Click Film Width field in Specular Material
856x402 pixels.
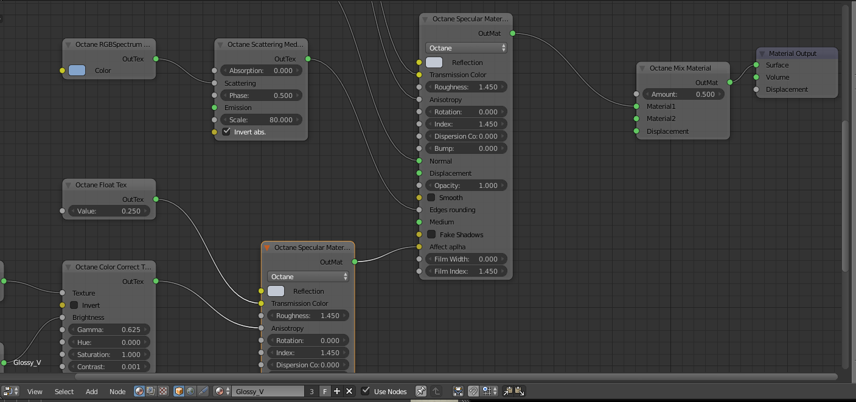pos(466,259)
